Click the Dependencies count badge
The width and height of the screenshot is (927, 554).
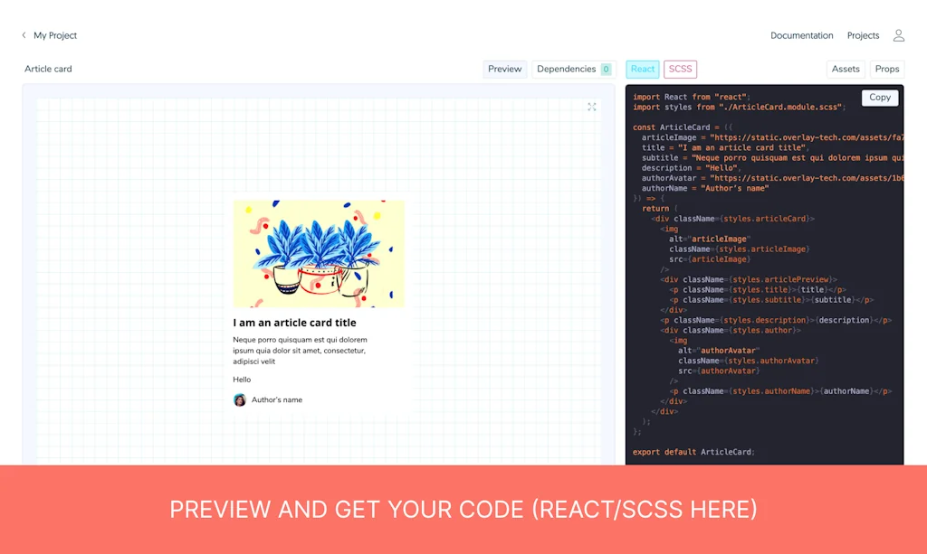(606, 70)
